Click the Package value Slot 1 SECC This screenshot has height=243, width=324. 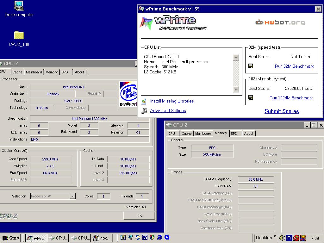click(x=73, y=101)
